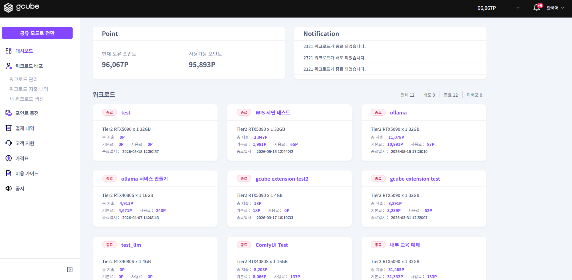This screenshot has width=572, height=280.
Task: Open 결제 내역 page
Action: click(25, 128)
